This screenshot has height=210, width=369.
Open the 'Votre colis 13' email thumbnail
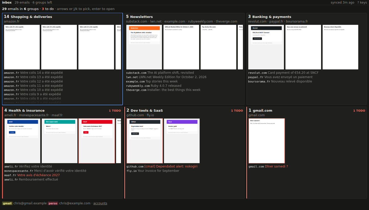point(59,47)
